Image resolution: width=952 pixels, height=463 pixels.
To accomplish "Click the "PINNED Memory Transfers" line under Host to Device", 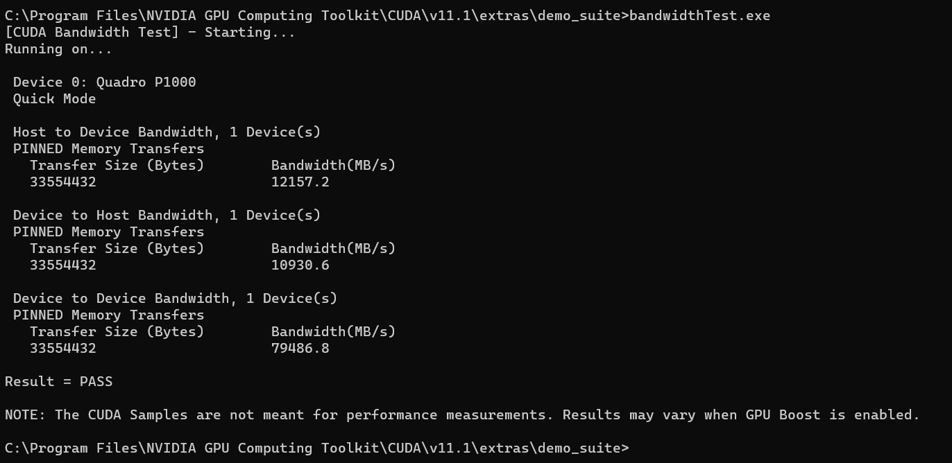I will click(108, 148).
